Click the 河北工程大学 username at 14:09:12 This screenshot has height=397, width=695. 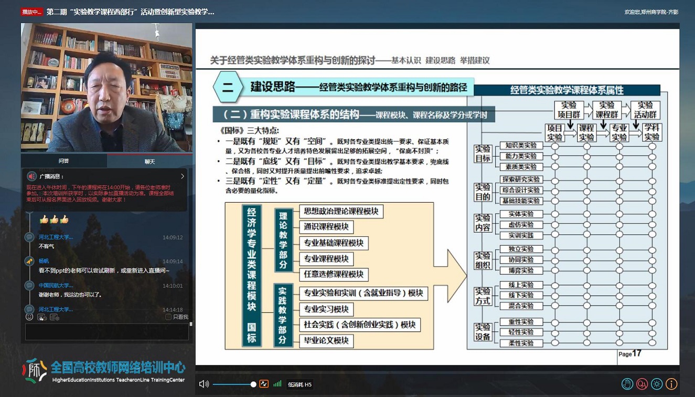coord(56,237)
